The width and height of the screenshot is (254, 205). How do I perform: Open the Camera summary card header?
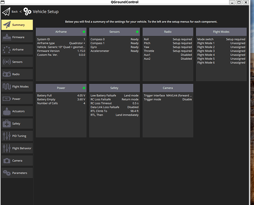point(168,88)
